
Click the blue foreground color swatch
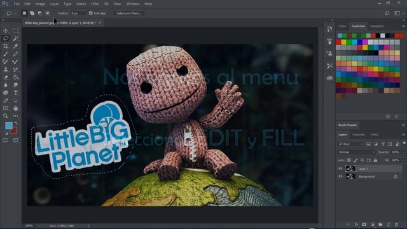[x=8, y=126]
